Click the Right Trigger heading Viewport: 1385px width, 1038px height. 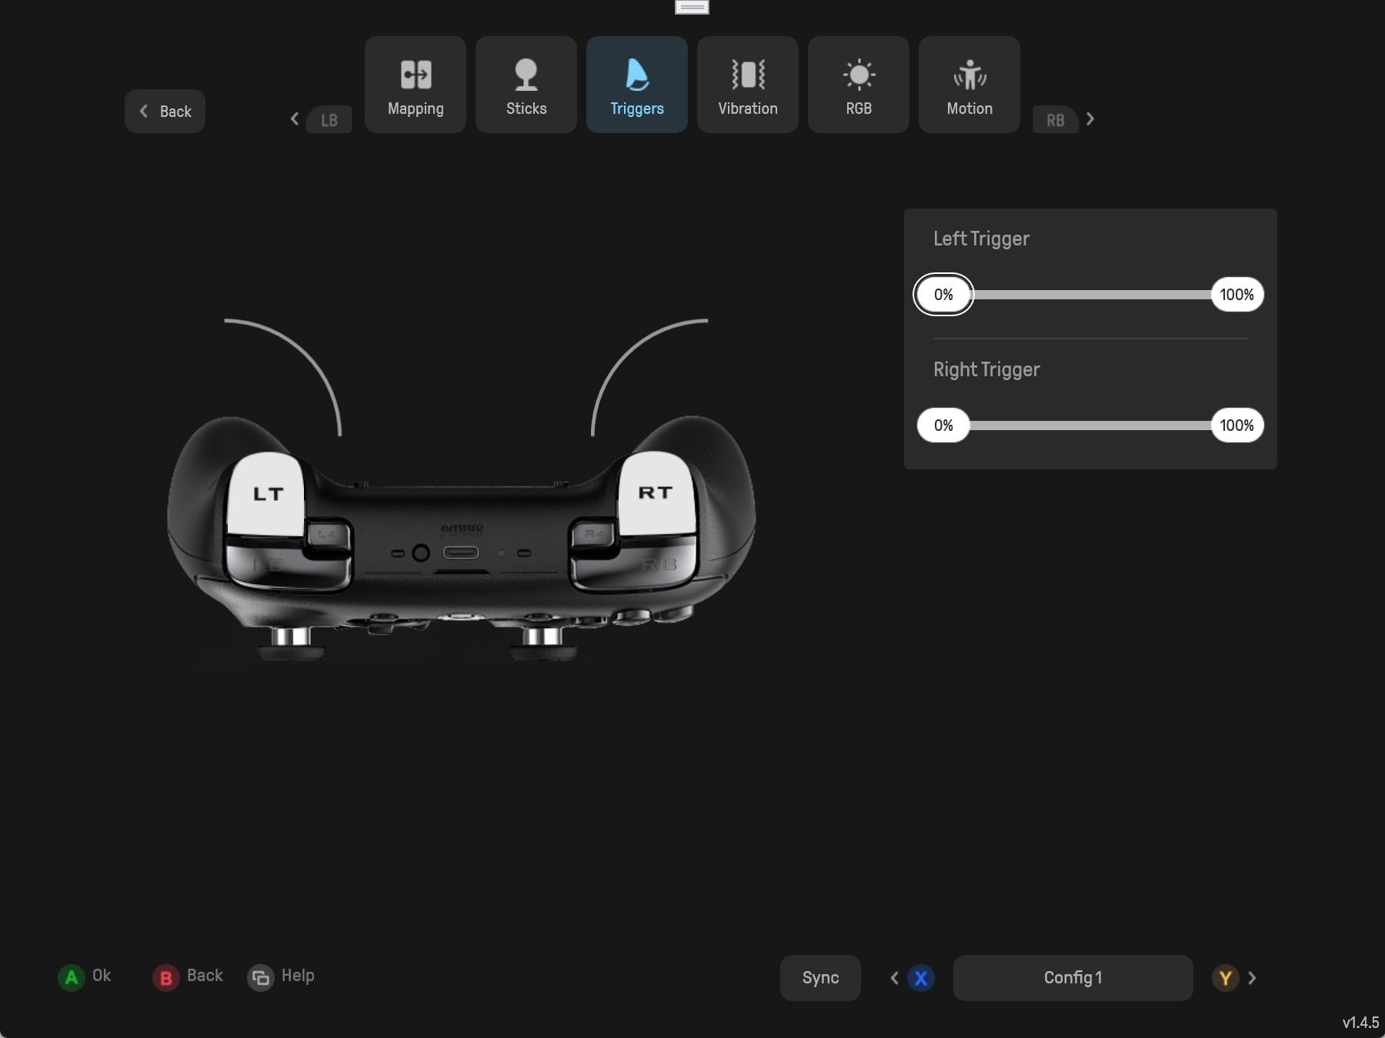pyautogui.click(x=986, y=369)
